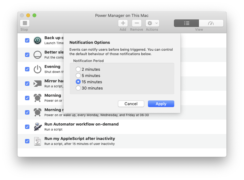Click the AppleScript document icon
This screenshot has width=244, height=180.
pyautogui.click(x=38, y=141)
